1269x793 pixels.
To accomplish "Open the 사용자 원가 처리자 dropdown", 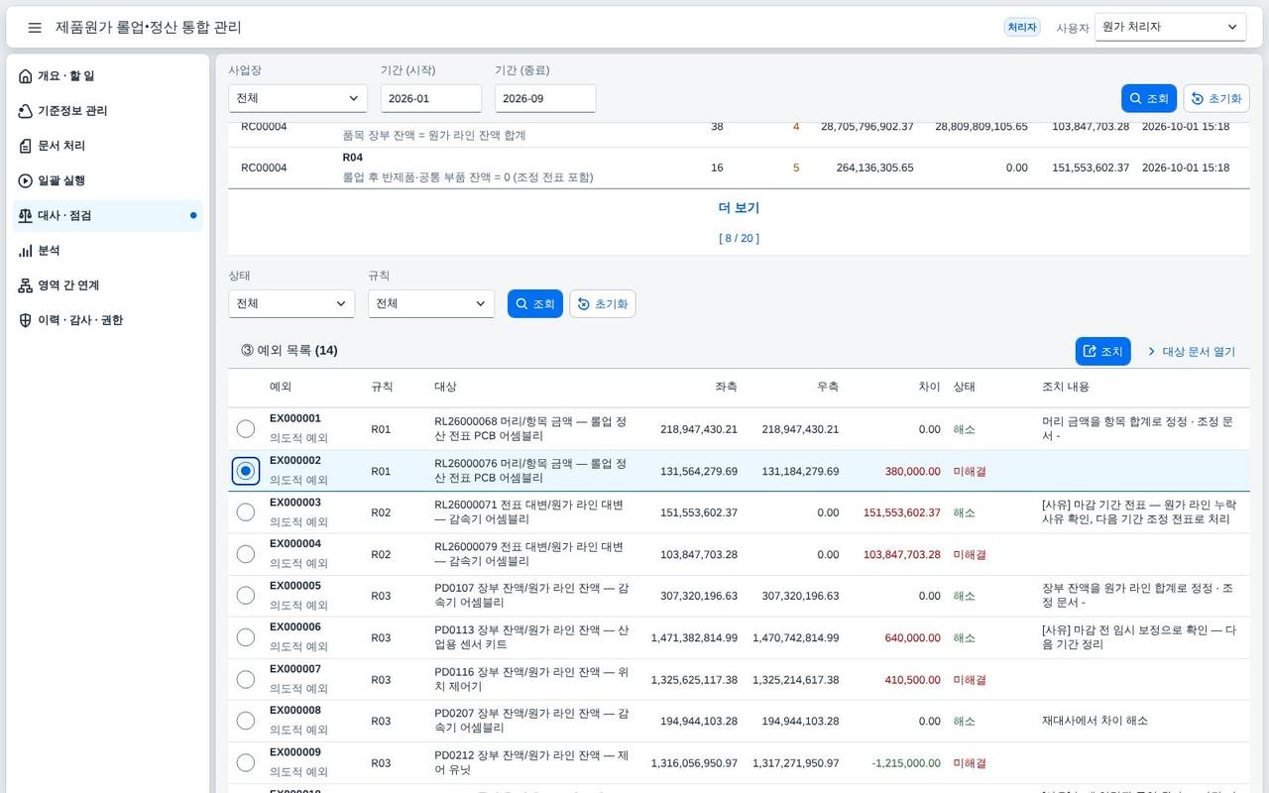I will (x=1170, y=27).
